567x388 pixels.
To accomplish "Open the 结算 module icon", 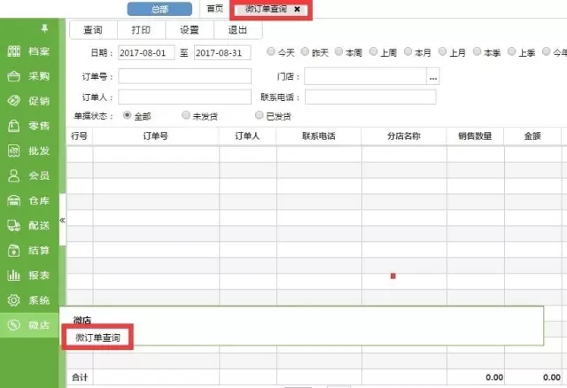I will coord(14,250).
